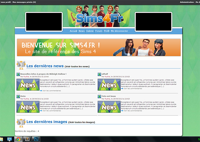View comments for sdfsdf news
This screenshot has width=200, height=142.
(133, 89)
